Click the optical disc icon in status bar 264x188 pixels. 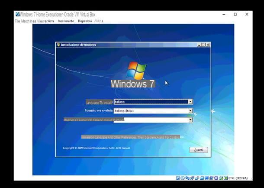pos(183,178)
